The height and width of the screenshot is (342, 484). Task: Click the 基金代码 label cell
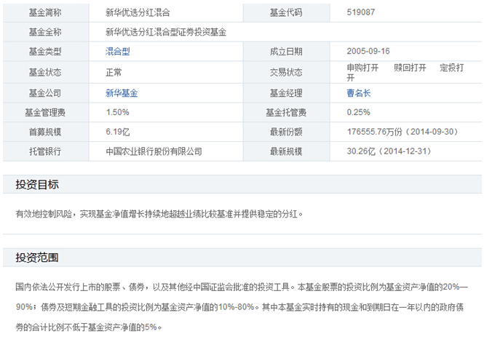(287, 12)
